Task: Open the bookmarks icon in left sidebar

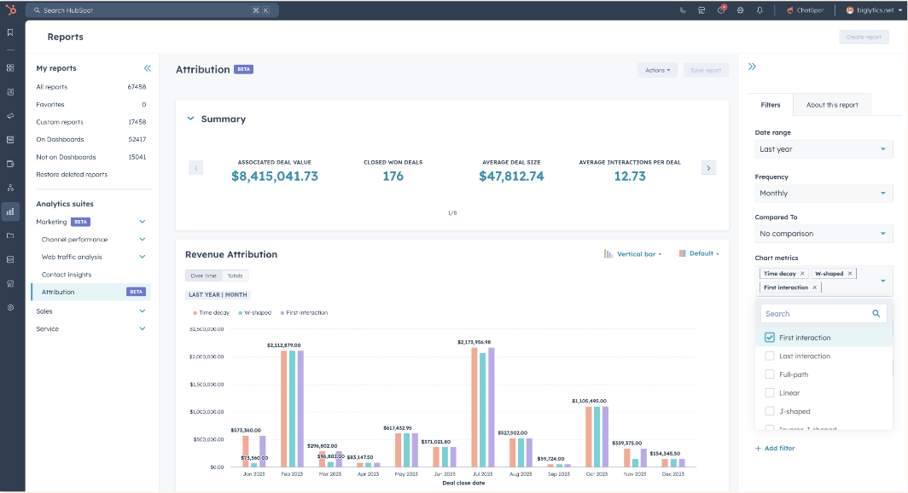Action: [x=10, y=32]
